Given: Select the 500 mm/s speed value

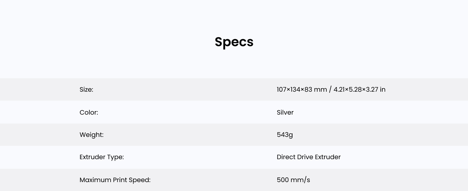Looking at the screenshot, I should click(293, 180).
